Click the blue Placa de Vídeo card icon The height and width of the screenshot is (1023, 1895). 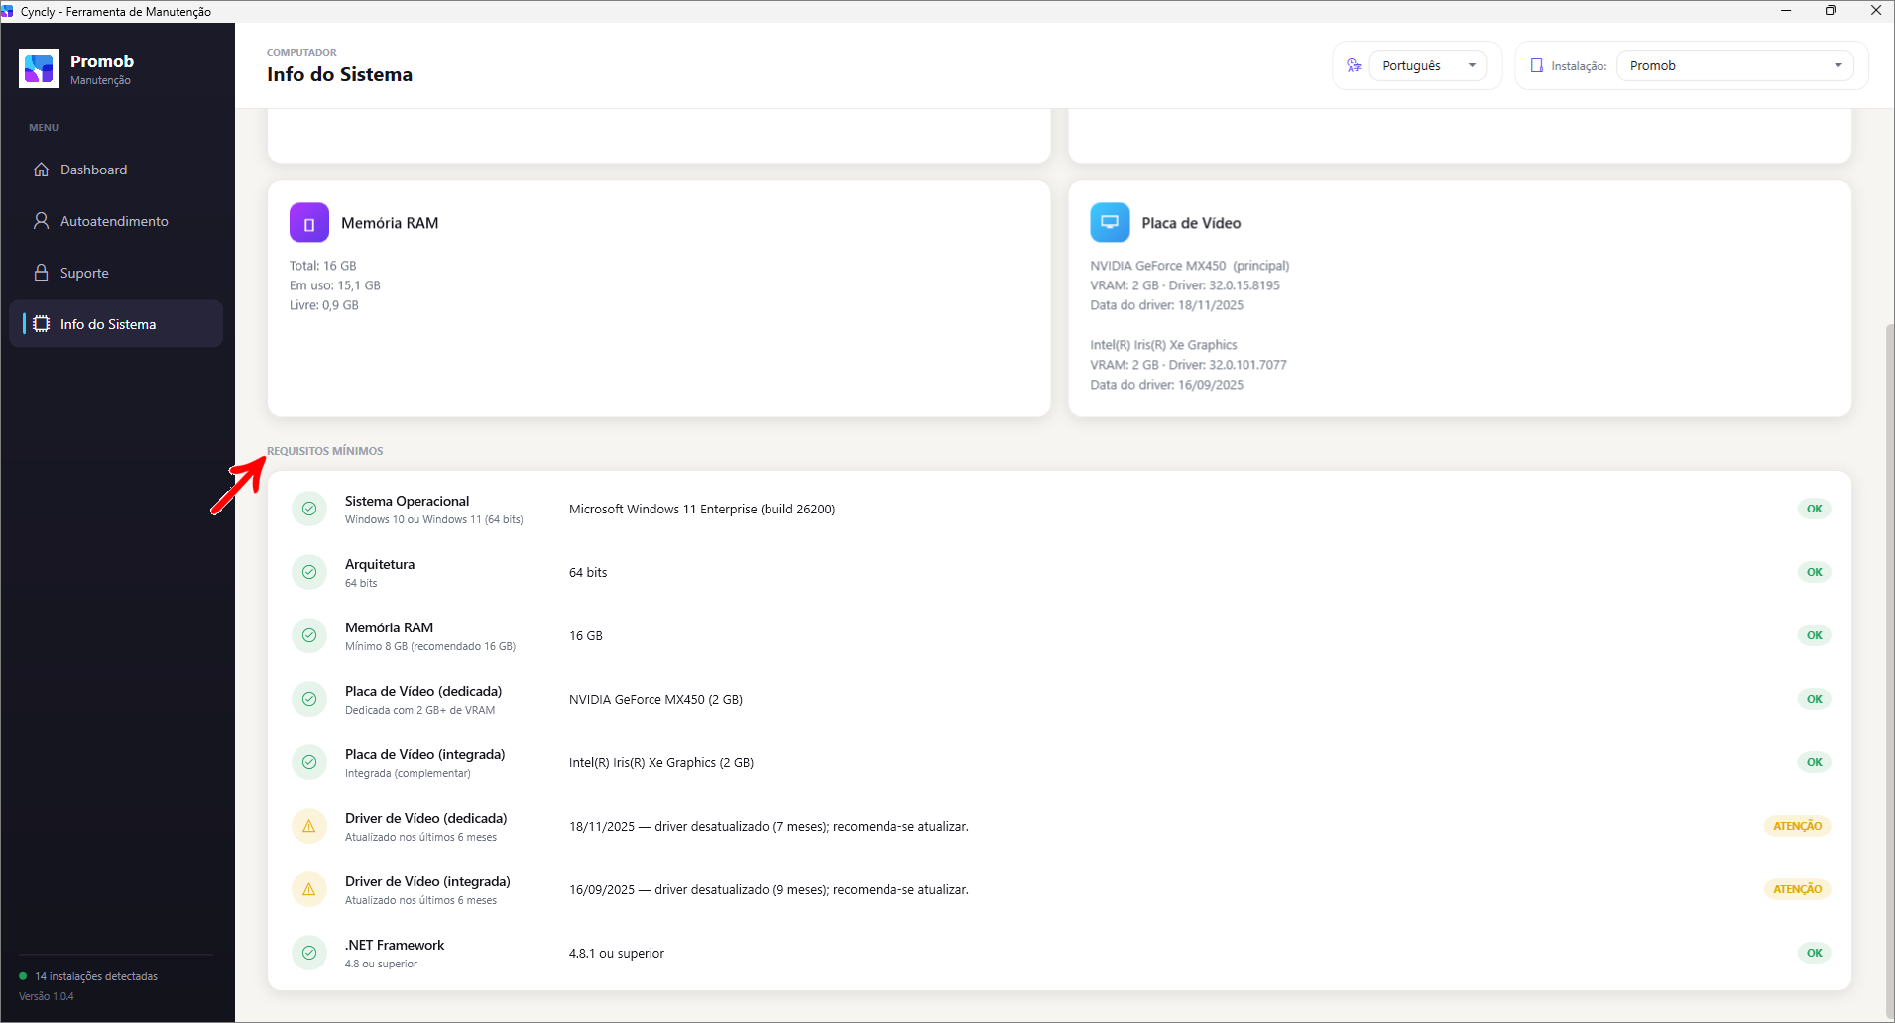click(1110, 223)
